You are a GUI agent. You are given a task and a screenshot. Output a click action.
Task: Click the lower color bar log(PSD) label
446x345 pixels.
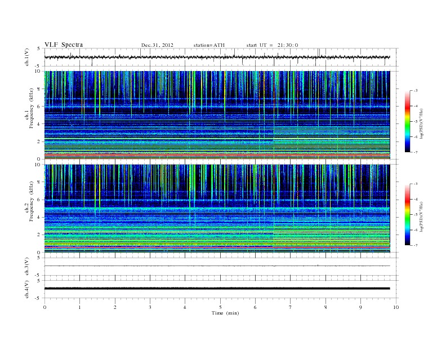pos(422,216)
